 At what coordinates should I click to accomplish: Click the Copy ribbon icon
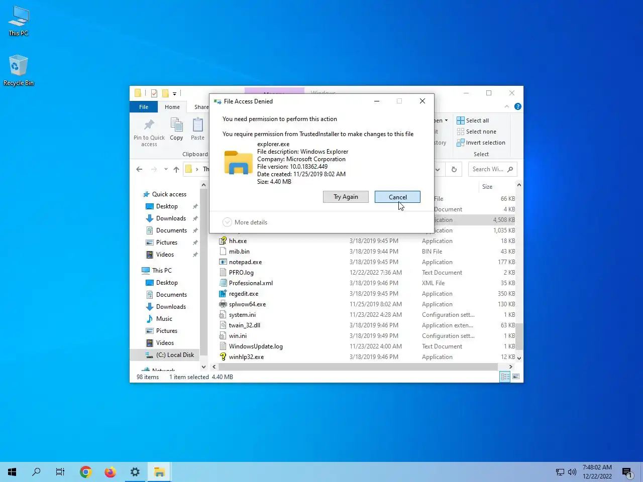click(176, 130)
